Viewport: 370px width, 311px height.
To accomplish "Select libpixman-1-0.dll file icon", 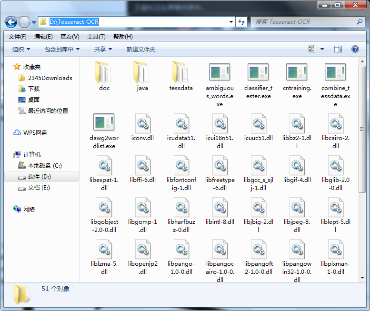I will coord(336,249).
